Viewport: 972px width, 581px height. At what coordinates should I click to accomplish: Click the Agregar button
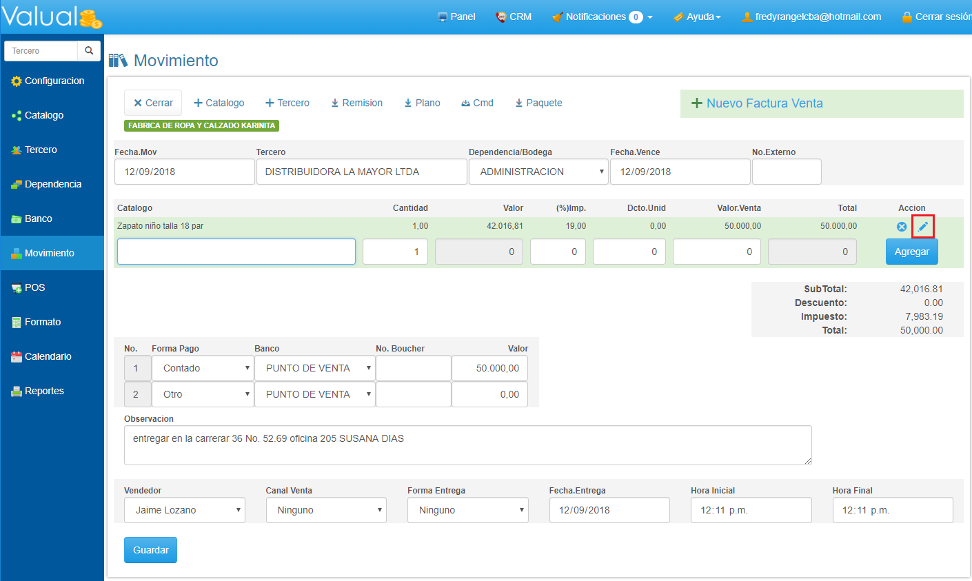pyautogui.click(x=911, y=252)
